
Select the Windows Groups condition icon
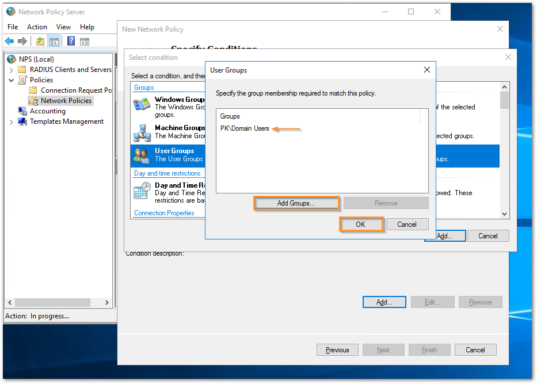[x=142, y=104]
